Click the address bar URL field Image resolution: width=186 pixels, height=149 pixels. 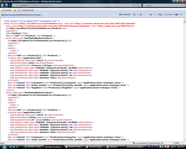72,5
